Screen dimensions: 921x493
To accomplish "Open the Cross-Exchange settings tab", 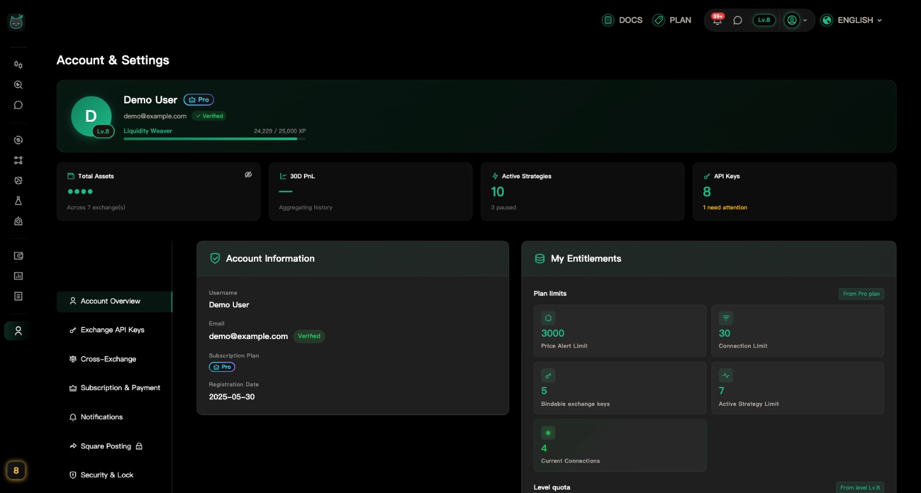I will click(115, 359).
